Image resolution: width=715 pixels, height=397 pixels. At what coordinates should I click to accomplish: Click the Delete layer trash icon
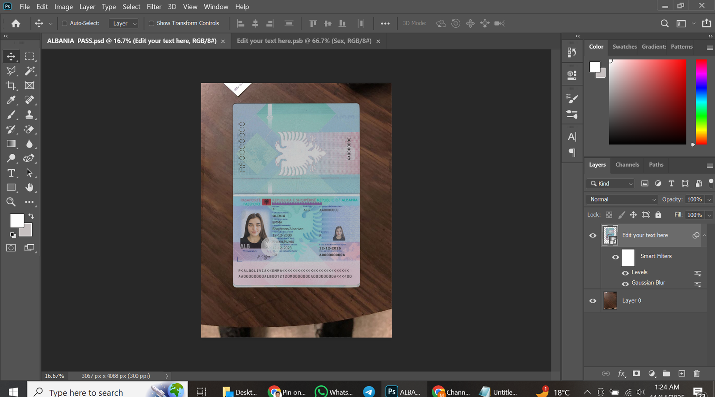(x=697, y=373)
